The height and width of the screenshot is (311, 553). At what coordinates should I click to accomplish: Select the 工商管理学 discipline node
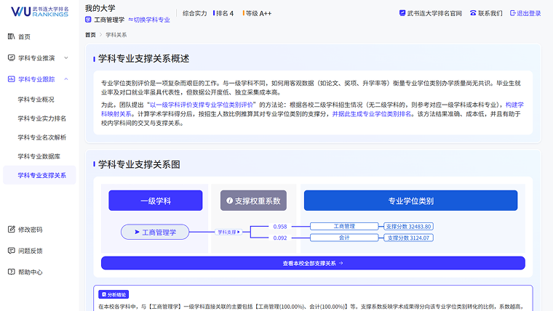[x=155, y=232]
